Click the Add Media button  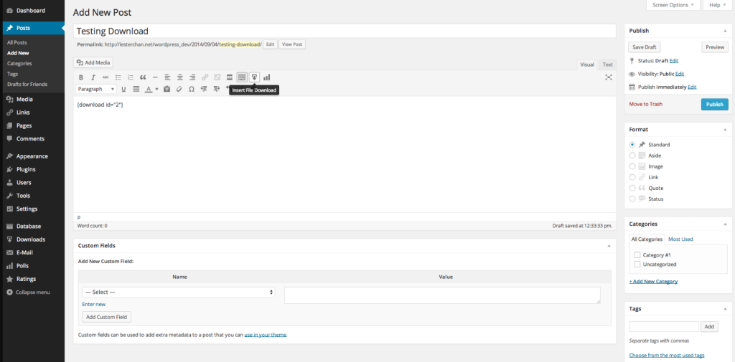(93, 62)
